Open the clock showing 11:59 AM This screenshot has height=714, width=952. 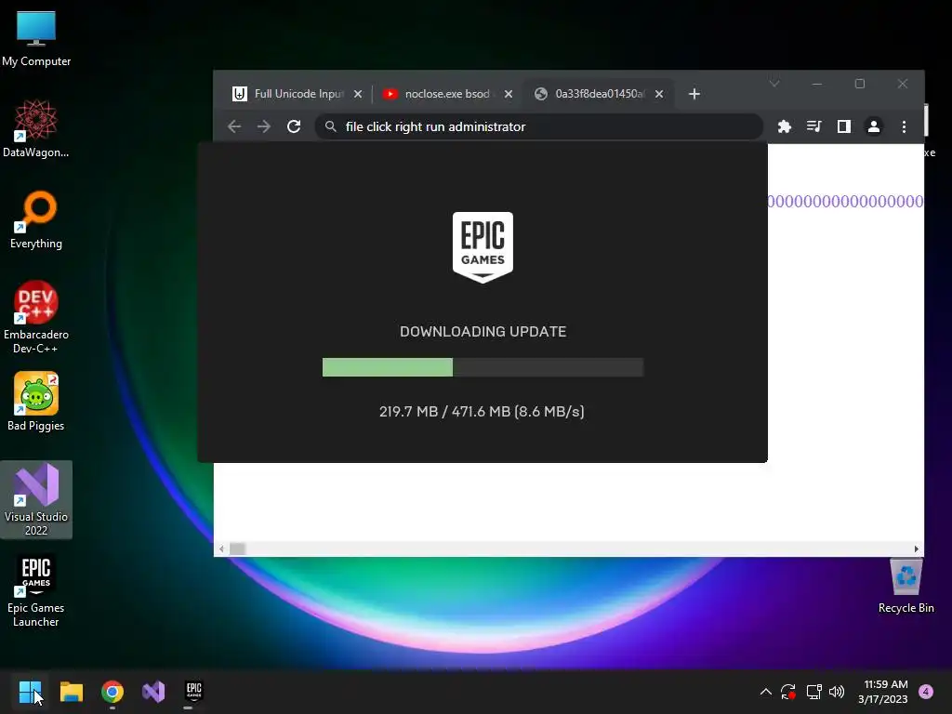(883, 692)
